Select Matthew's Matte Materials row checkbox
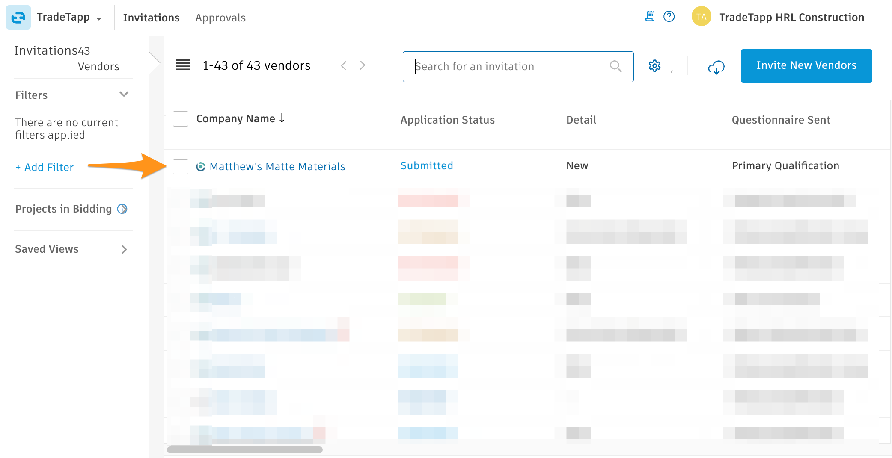892x458 pixels. pyautogui.click(x=181, y=166)
